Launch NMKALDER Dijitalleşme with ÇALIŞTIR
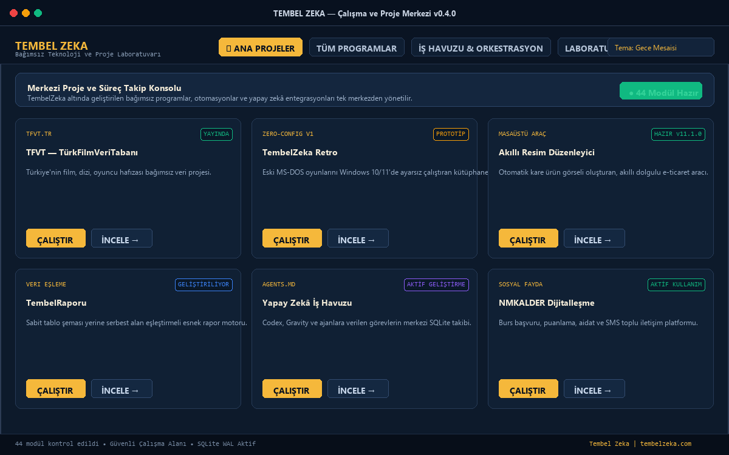The image size is (729, 455). coord(529,389)
